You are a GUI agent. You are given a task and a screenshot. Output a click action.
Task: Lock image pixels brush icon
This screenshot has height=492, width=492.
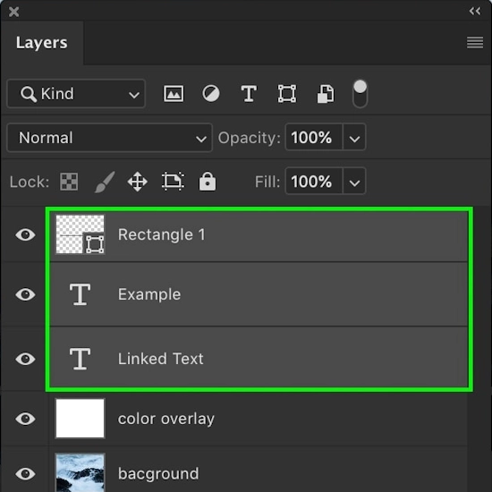pos(105,182)
